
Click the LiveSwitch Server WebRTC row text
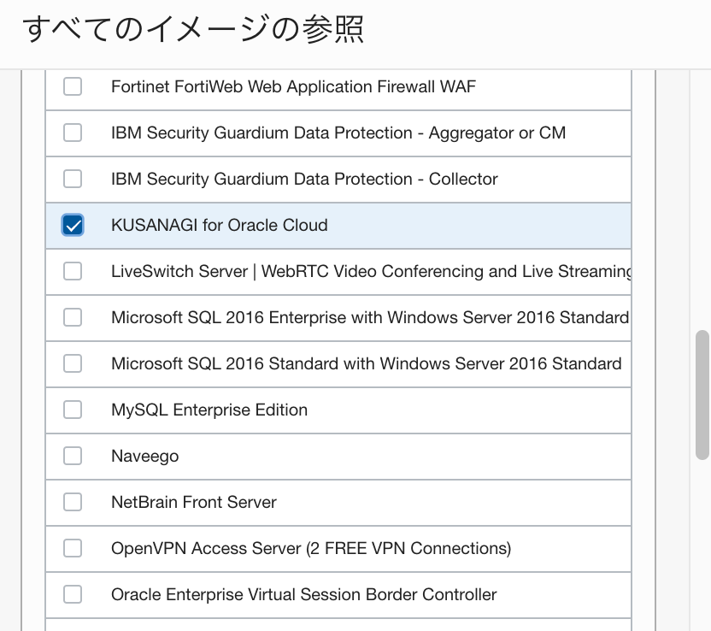(x=372, y=271)
